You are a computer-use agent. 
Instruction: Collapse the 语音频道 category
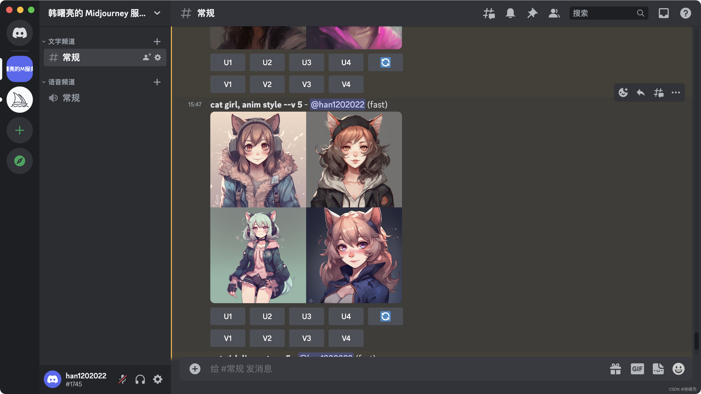click(x=61, y=82)
